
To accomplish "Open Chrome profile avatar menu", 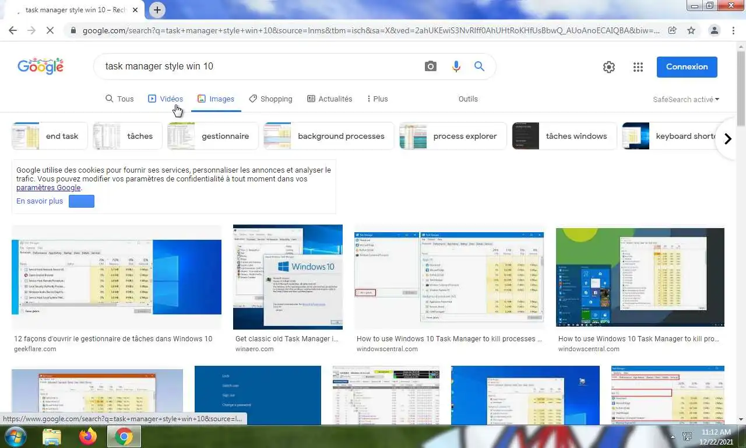I will [714, 30].
